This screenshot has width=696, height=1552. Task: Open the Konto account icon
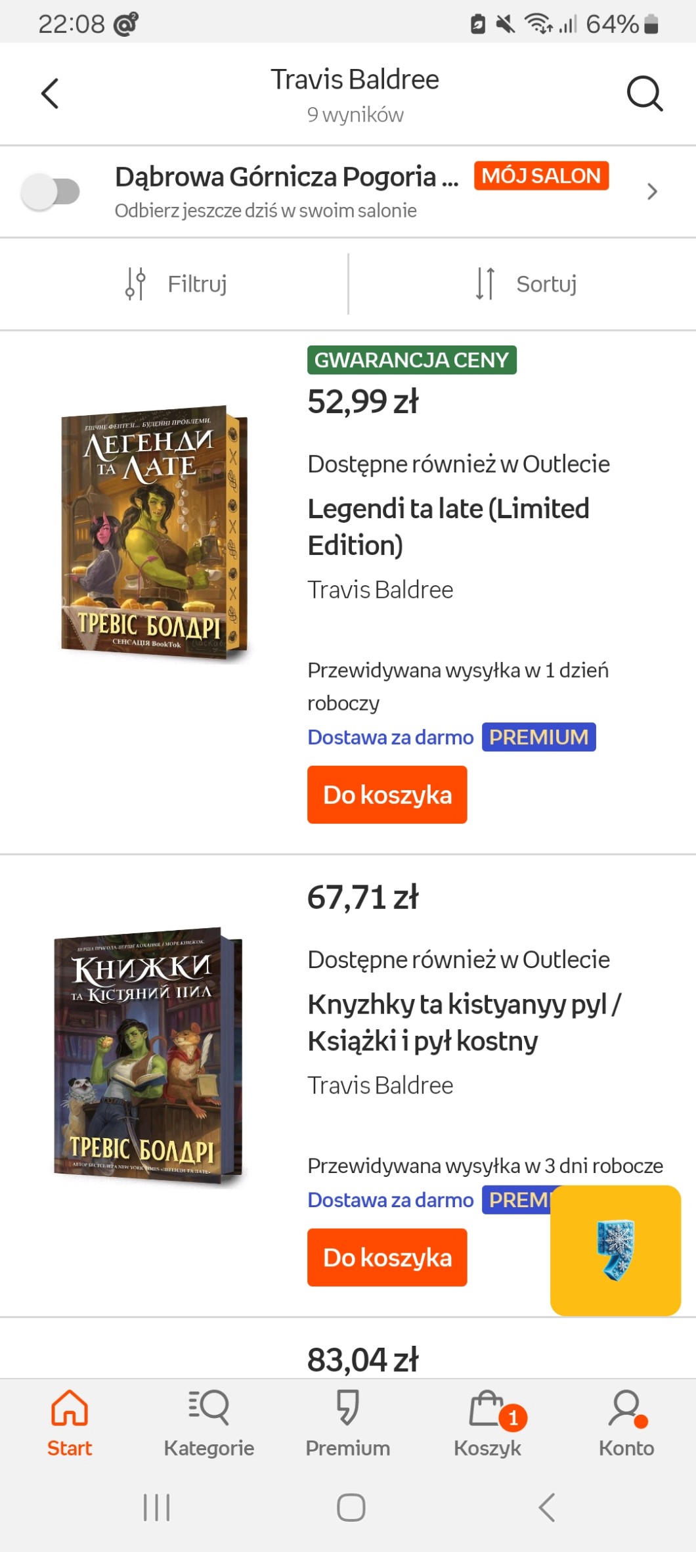(626, 1407)
